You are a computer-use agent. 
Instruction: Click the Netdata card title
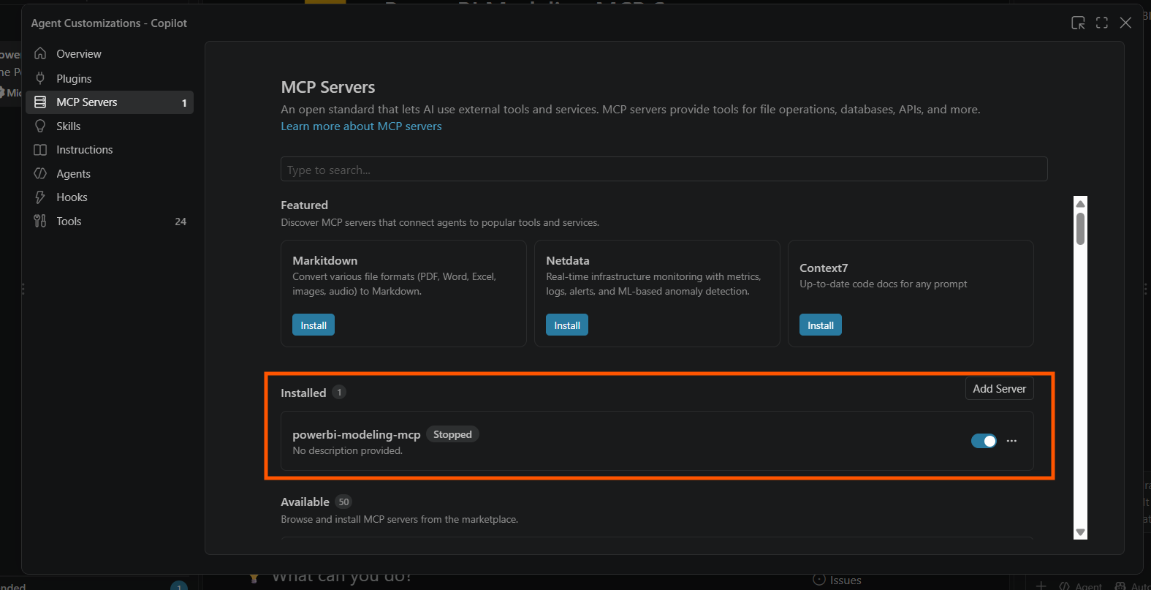coord(568,261)
